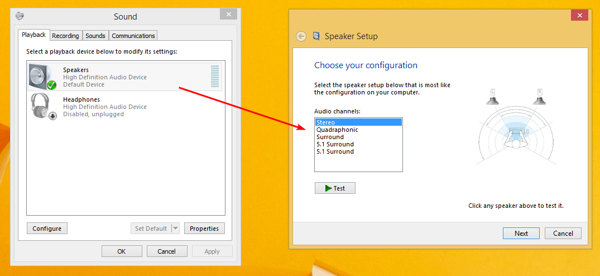Choose Stereo in Audio channels list

326,122
